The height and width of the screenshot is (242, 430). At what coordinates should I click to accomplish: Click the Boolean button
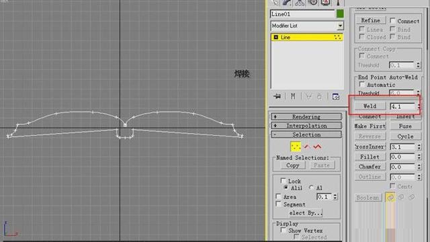click(x=368, y=198)
